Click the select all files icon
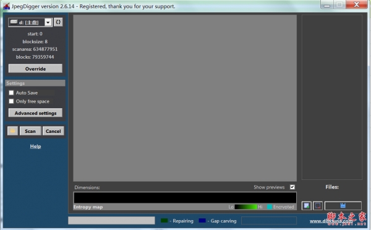 click(x=307, y=206)
